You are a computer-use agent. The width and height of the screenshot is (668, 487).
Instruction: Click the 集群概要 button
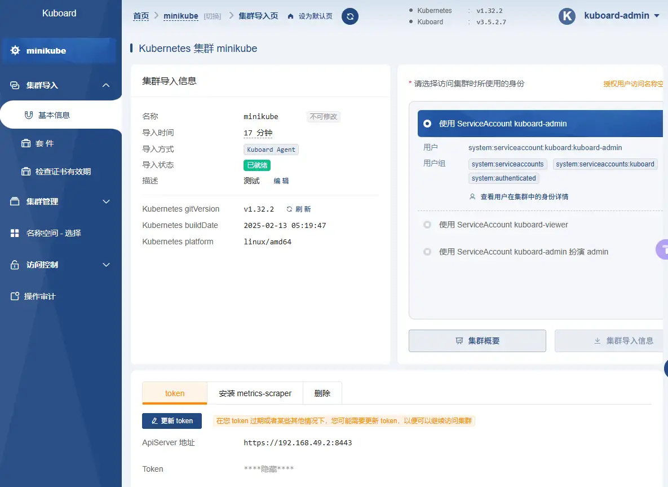(477, 341)
